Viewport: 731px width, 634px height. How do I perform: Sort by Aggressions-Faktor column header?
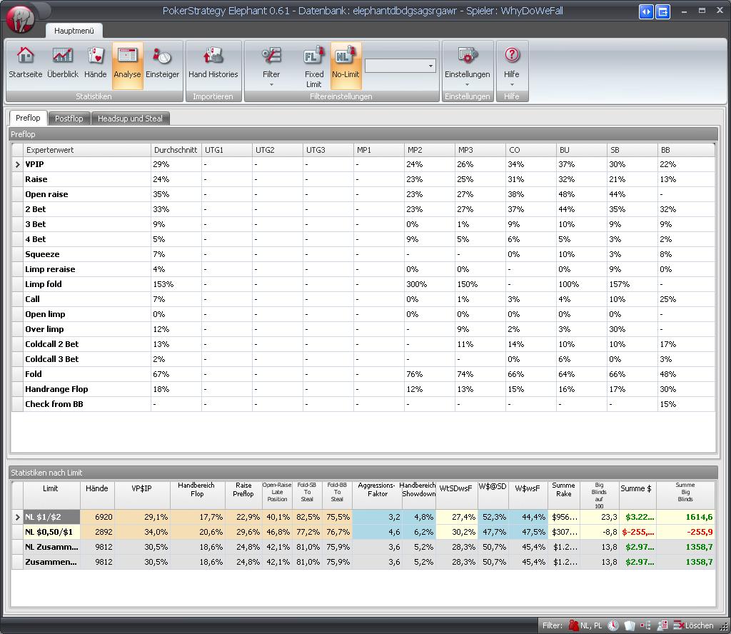click(x=376, y=495)
